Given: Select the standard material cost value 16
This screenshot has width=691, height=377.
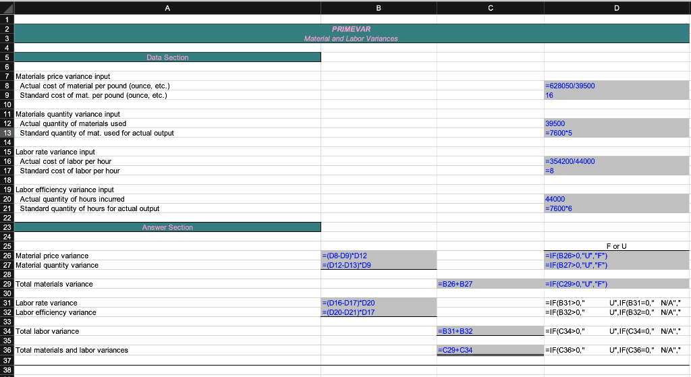Looking at the screenshot, I should [617, 95].
